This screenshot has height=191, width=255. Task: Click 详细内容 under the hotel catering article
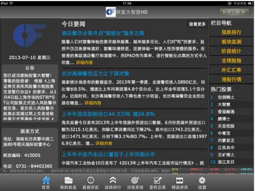click(84, 62)
